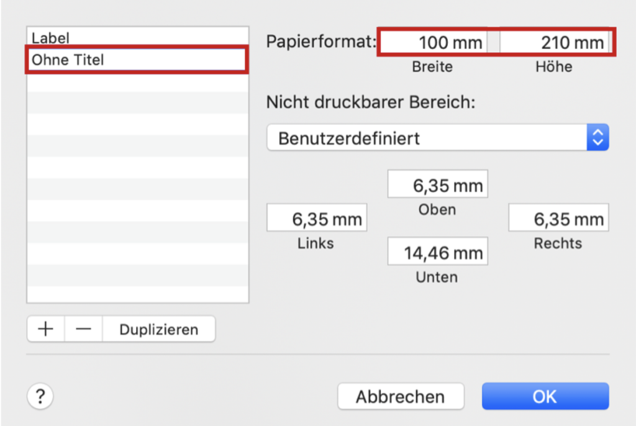This screenshot has height=426, width=636.
Task: Click the plus button to add new paper format
Action: (45, 329)
